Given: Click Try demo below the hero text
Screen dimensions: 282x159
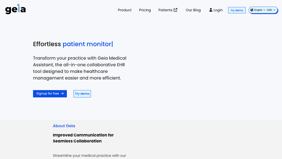Looking at the screenshot, I should (x=82, y=94).
